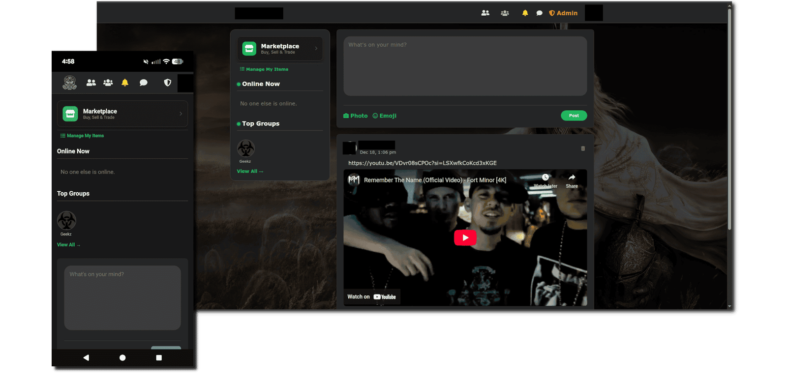Click Watch on YouTube button
The height and width of the screenshot is (382, 787).
371,296
